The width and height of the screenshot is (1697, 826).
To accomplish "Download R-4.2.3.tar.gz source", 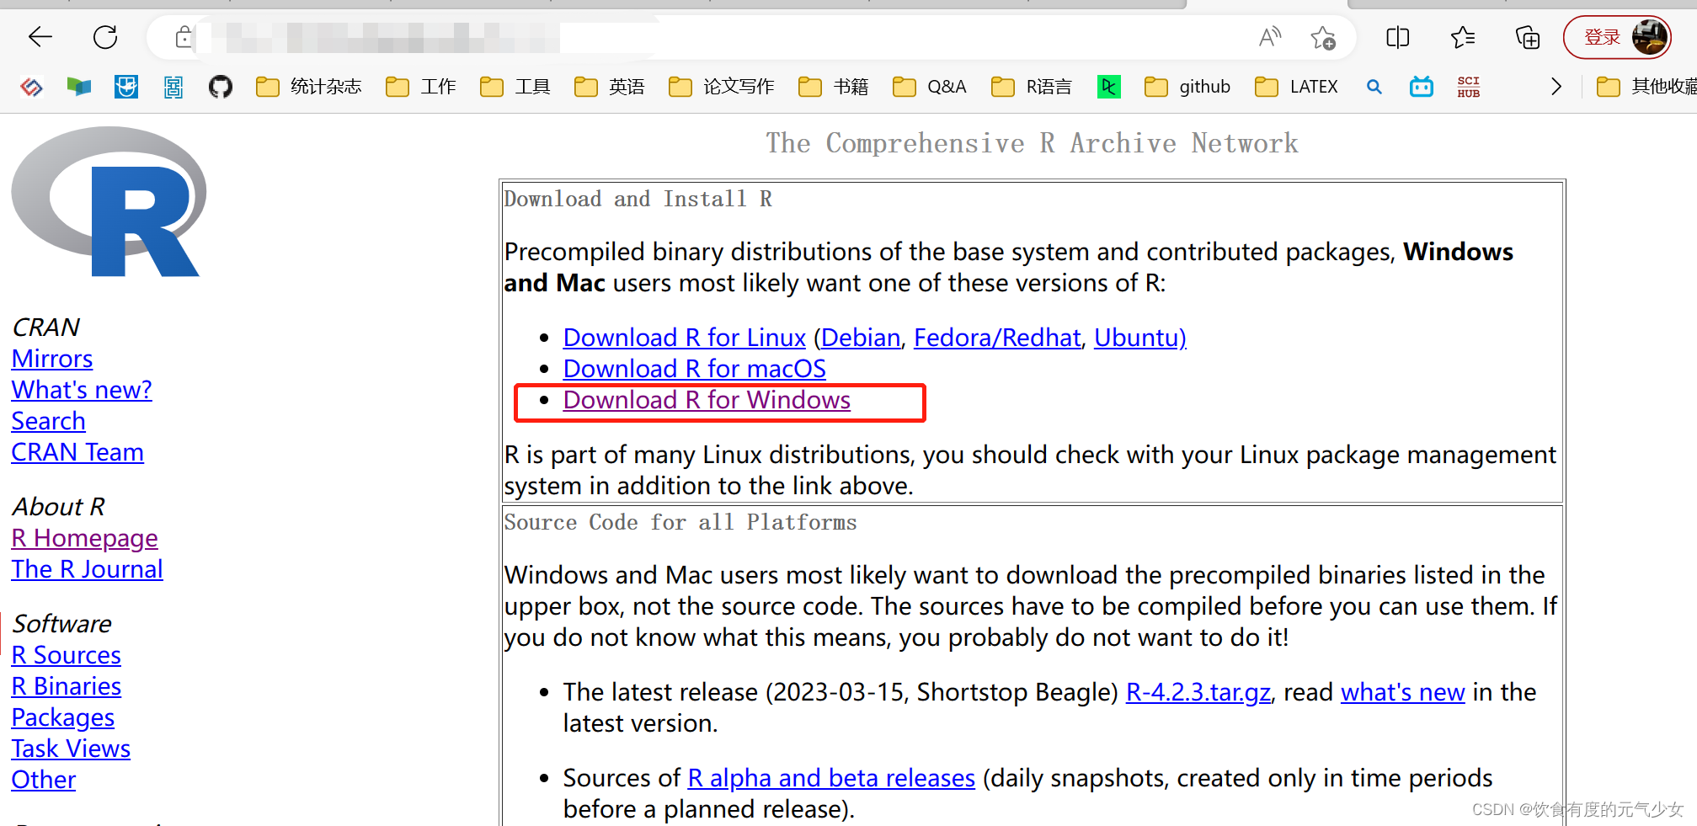I will 1198,692.
